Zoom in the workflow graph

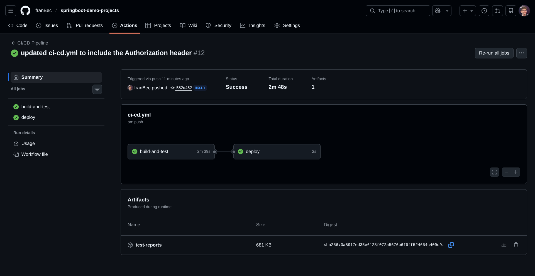[516, 172]
